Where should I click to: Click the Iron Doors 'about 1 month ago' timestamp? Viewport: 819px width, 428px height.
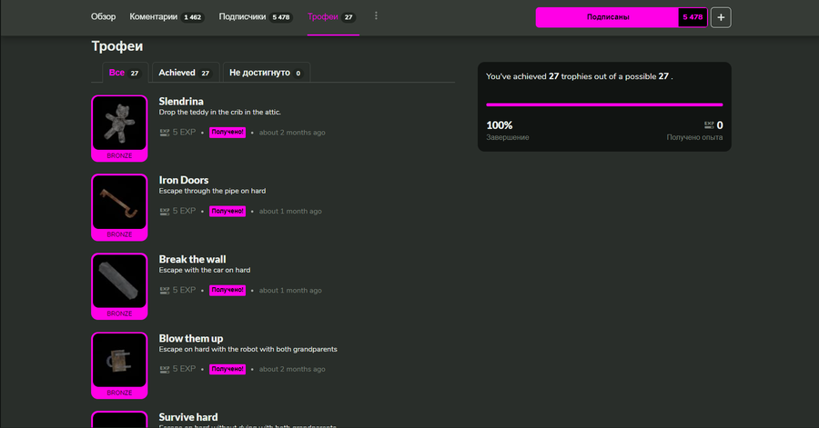[x=290, y=211]
